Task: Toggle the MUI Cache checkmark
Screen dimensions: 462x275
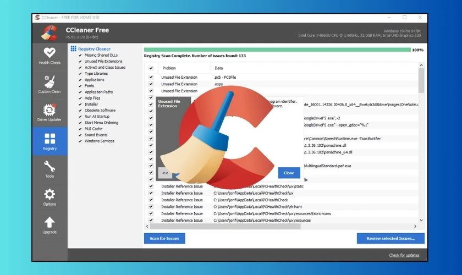Action: 80,129
